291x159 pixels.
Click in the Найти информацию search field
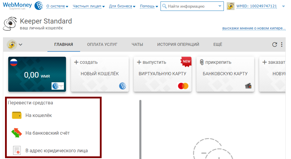pyautogui.click(x=192, y=6)
